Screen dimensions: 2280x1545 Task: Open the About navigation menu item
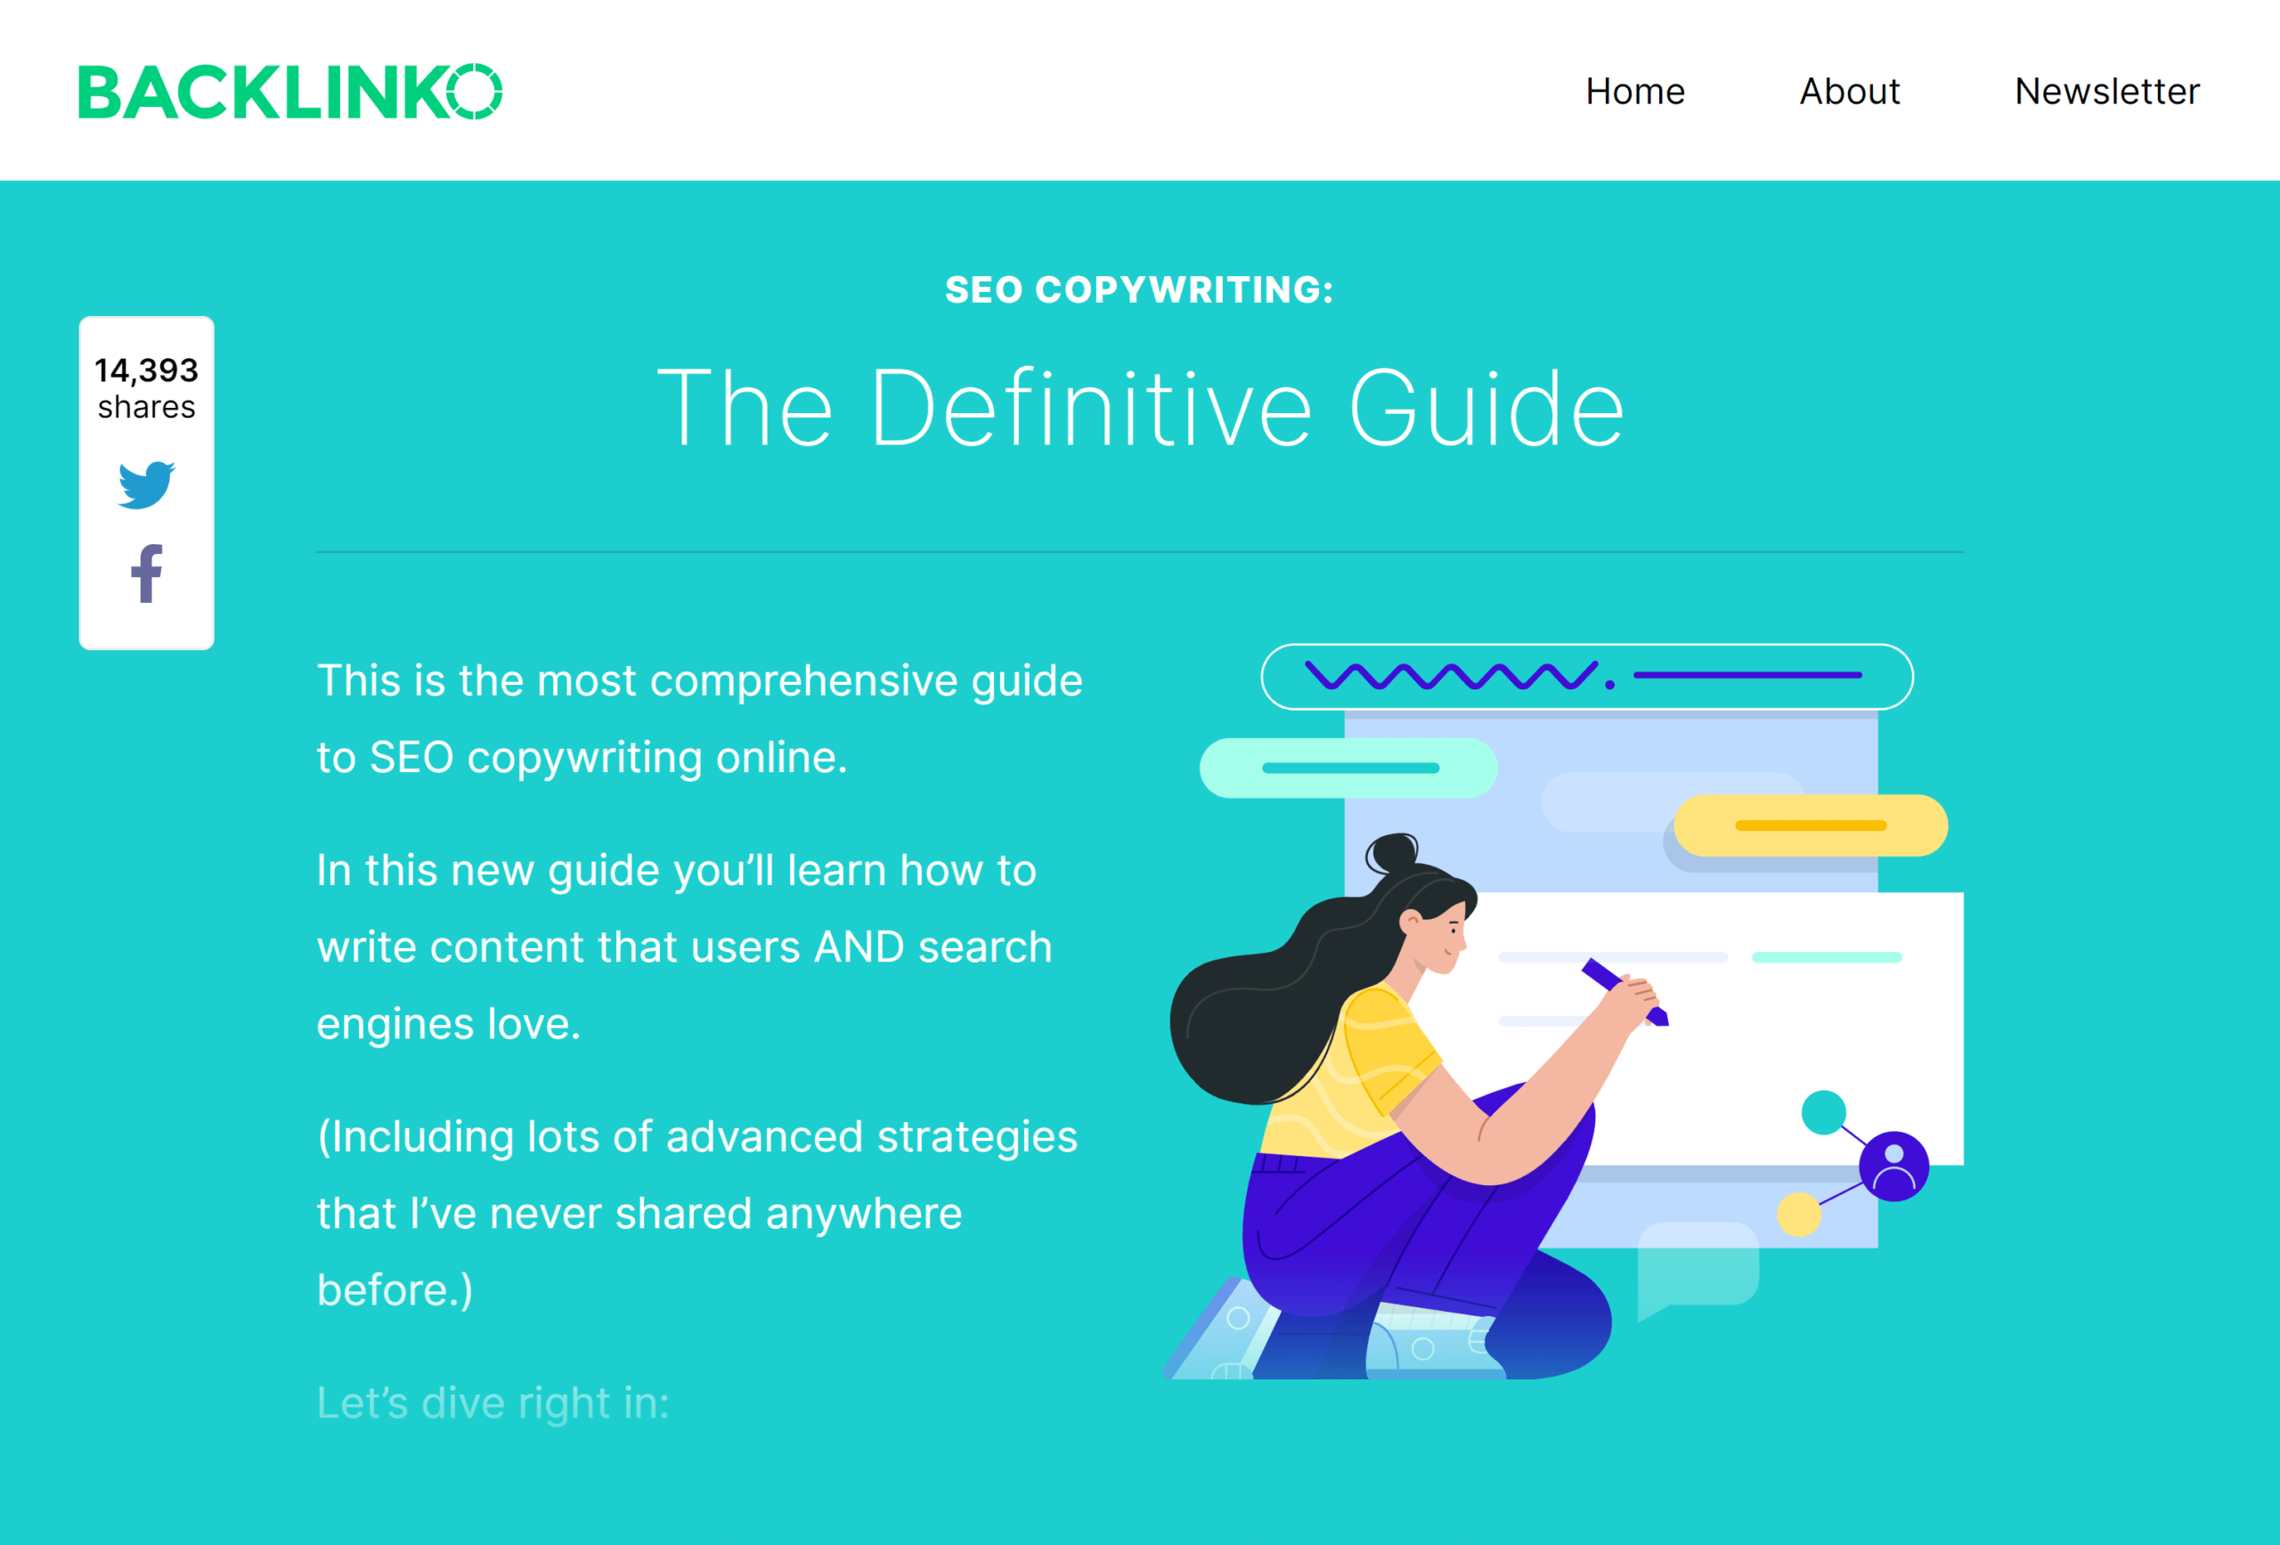point(1852,90)
